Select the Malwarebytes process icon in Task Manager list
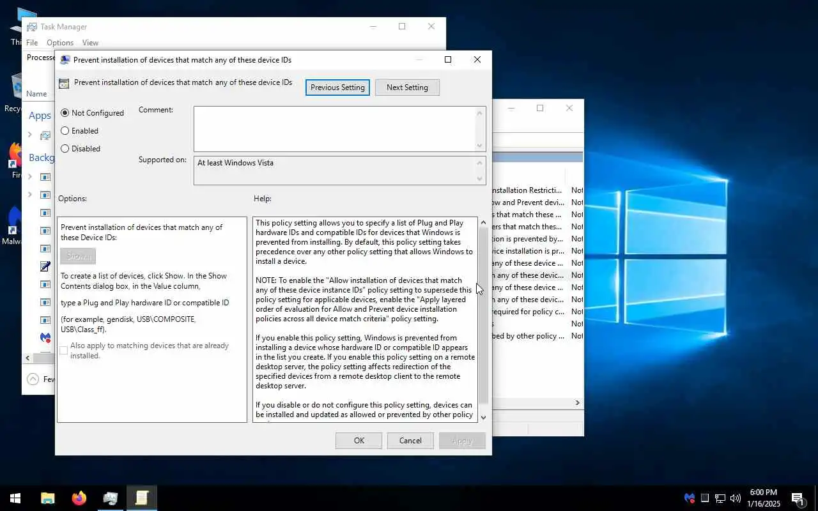 tap(45, 337)
